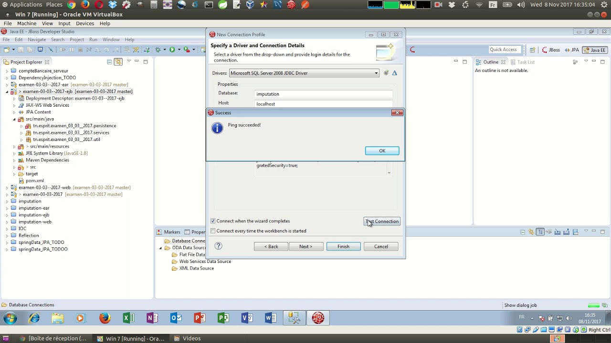Click JBoss Developer Studio taskbar icon

(x=318, y=318)
